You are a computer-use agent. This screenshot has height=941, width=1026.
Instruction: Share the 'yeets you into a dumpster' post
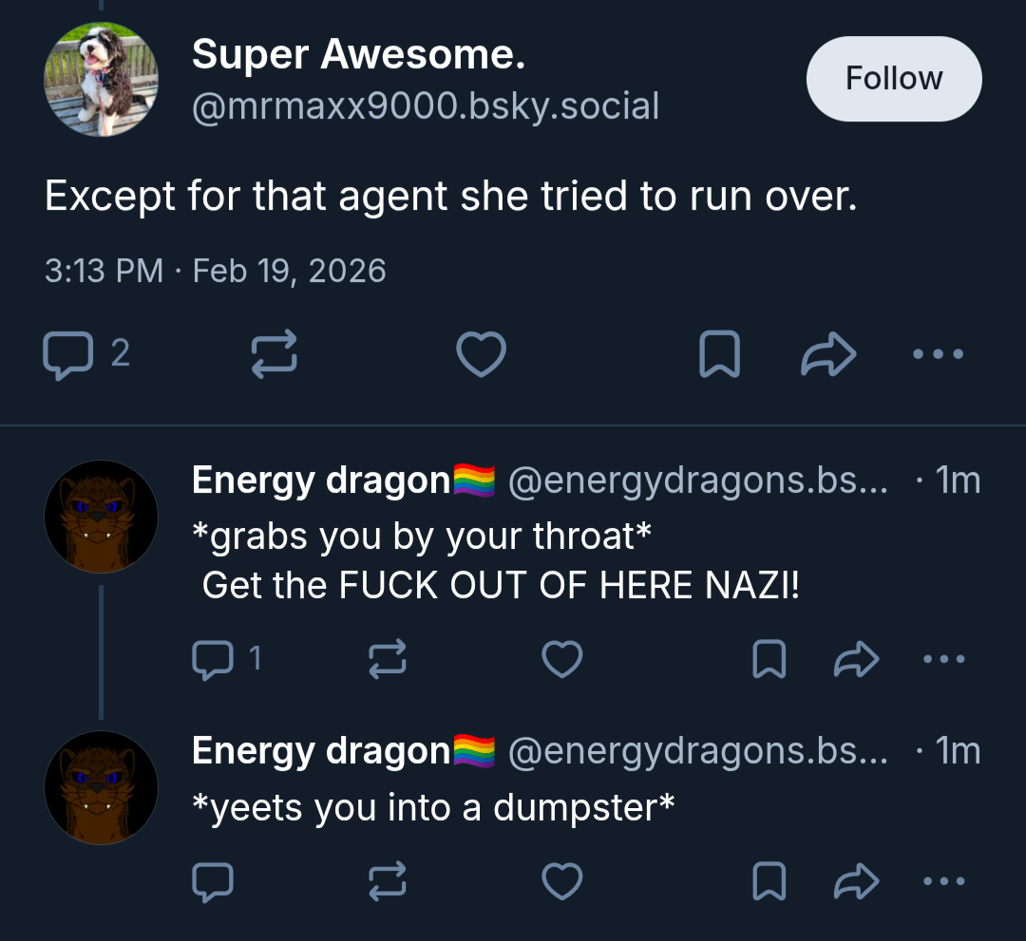click(x=856, y=881)
